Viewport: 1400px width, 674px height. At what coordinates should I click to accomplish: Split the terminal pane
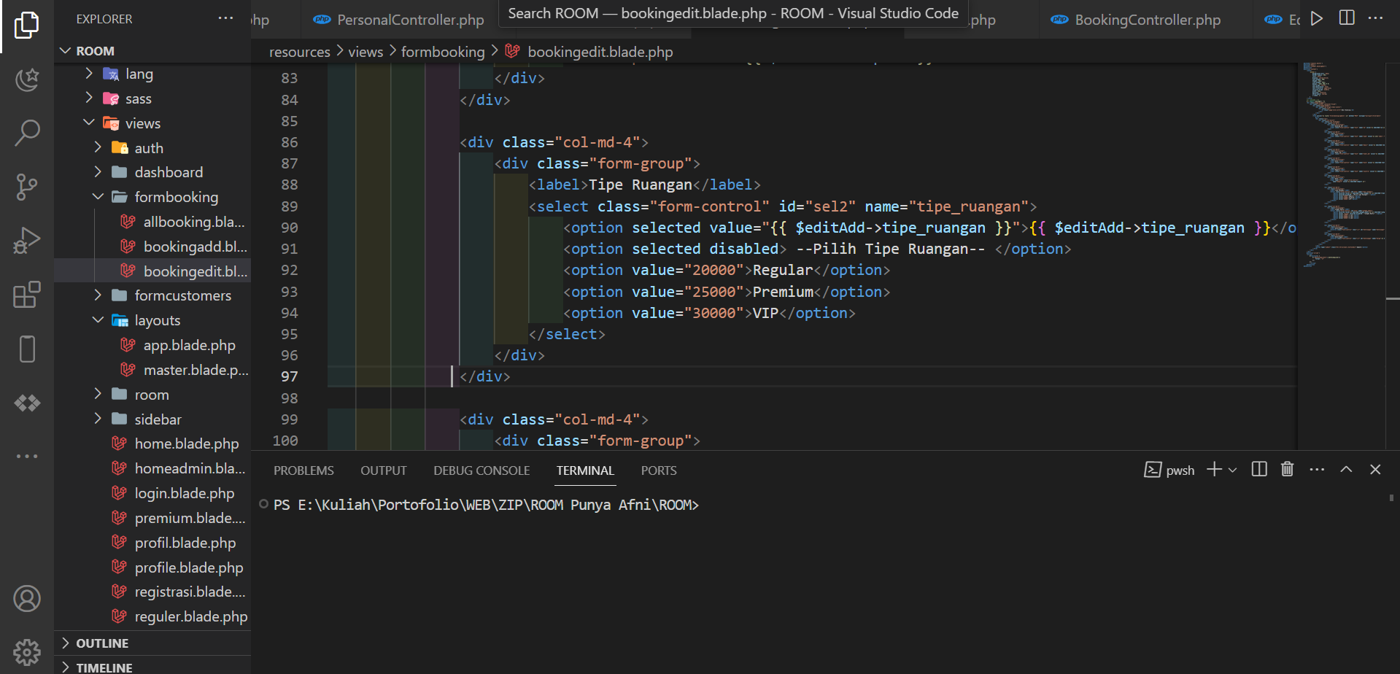[x=1259, y=470]
